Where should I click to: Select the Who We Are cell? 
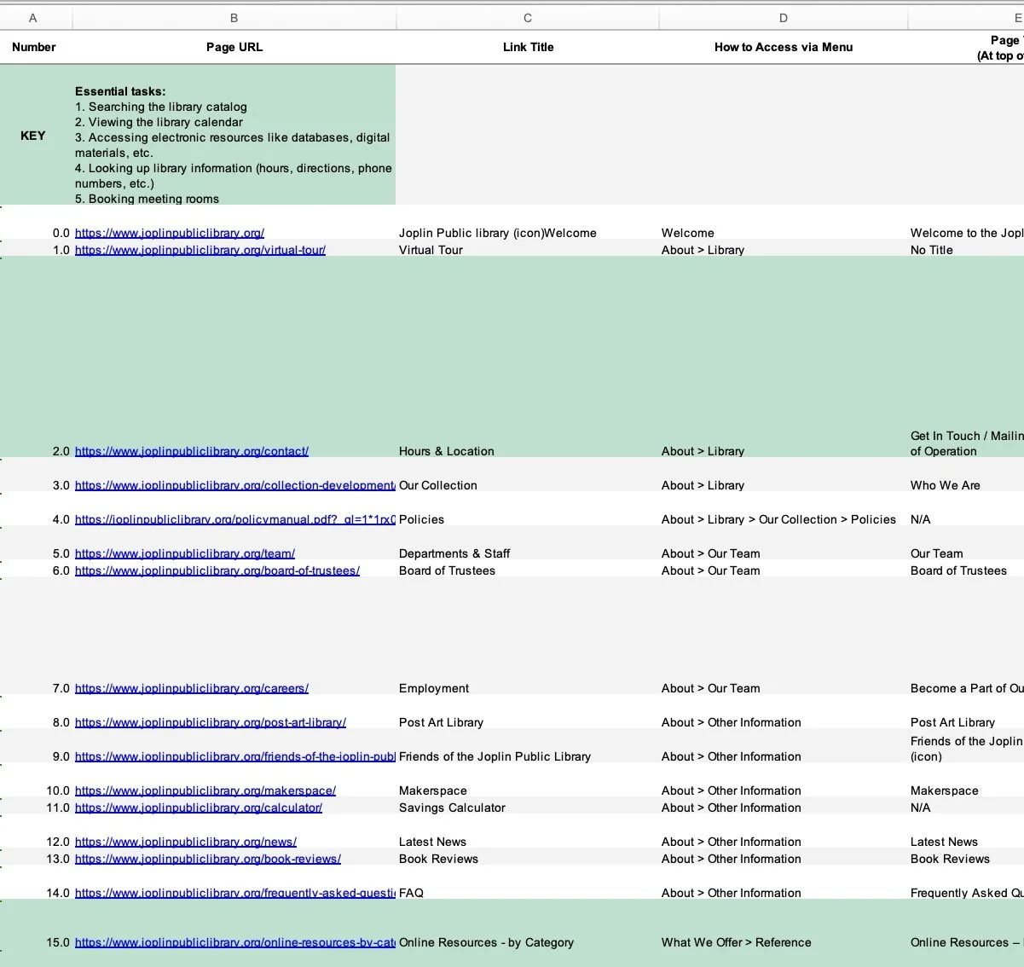tap(966, 475)
